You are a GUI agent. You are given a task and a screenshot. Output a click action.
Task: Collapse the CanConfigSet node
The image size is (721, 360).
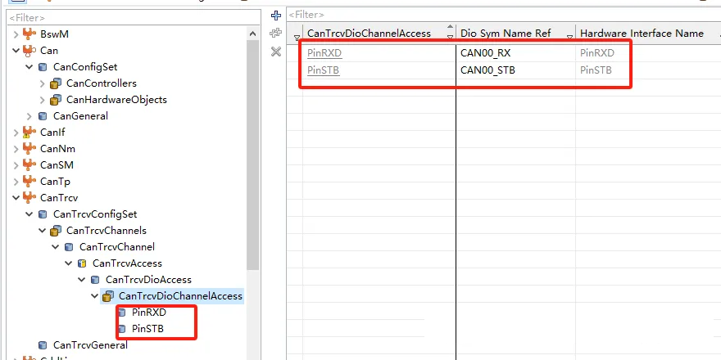29,67
